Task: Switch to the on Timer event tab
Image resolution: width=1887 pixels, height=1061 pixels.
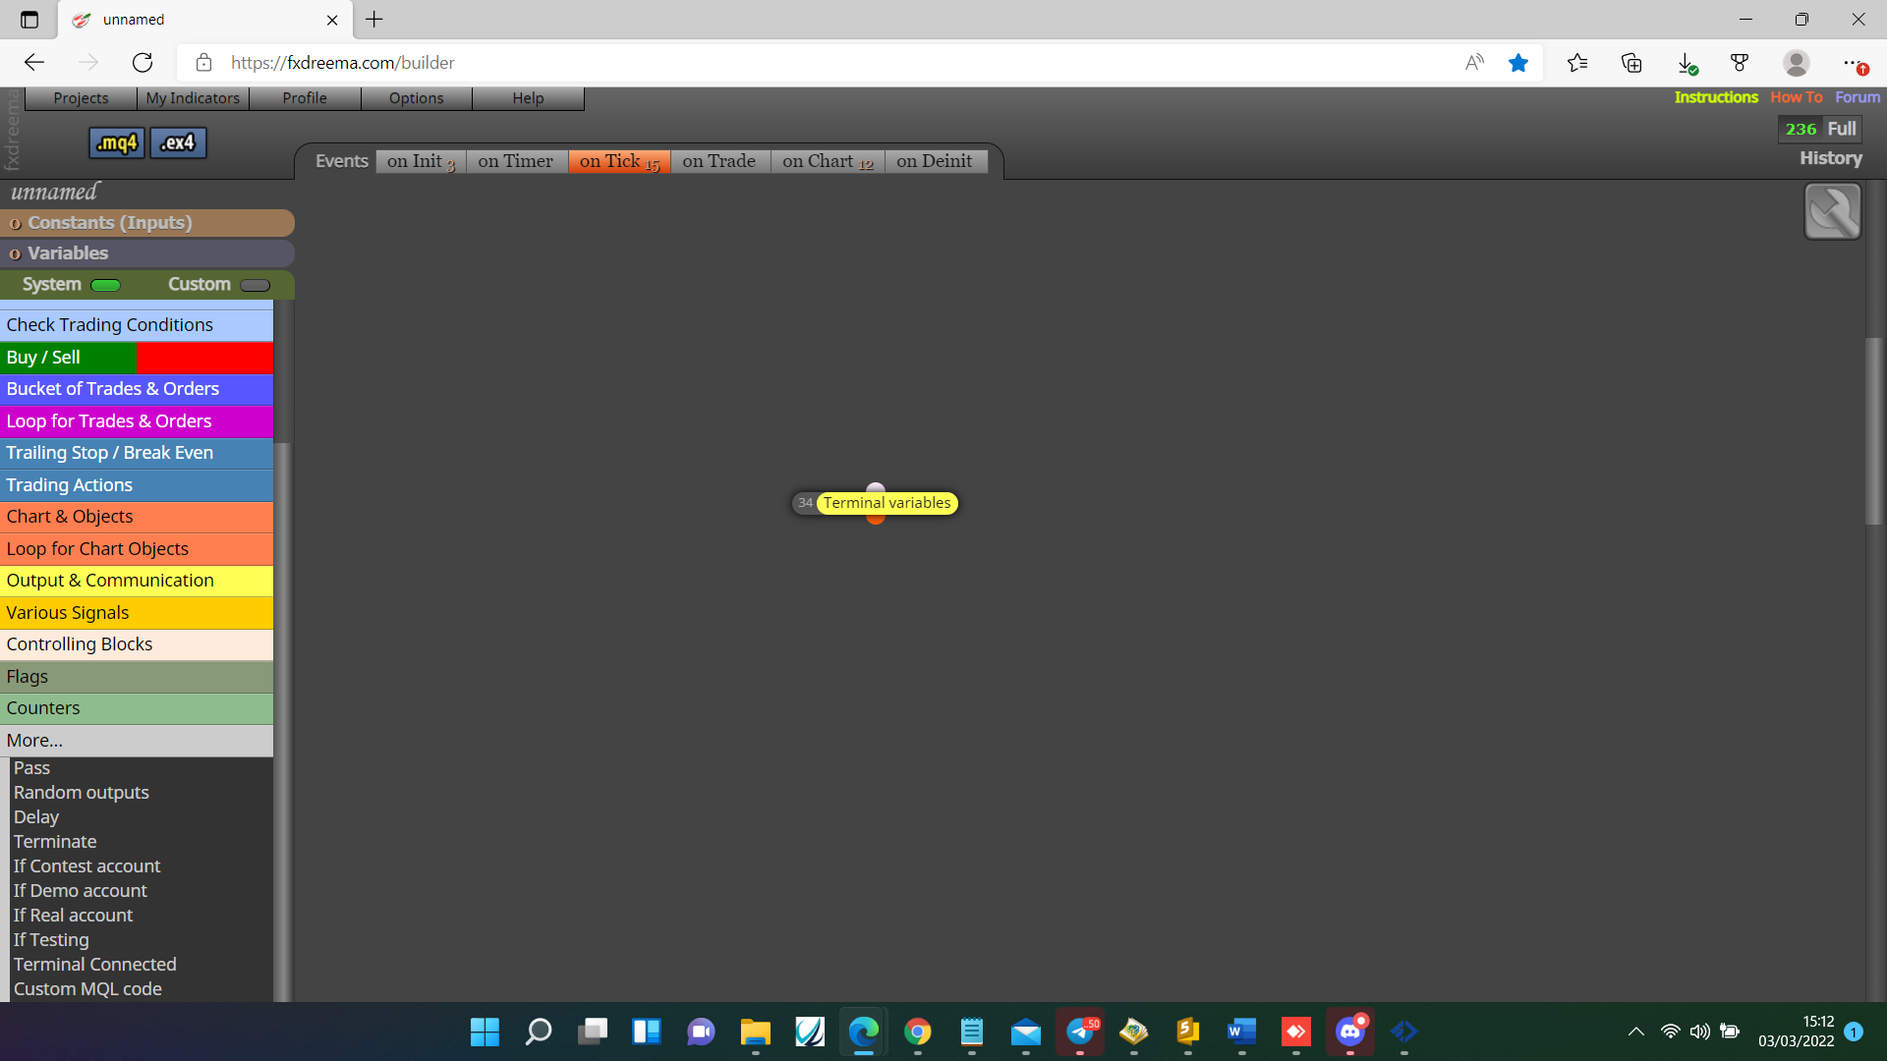Action: coord(516,161)
